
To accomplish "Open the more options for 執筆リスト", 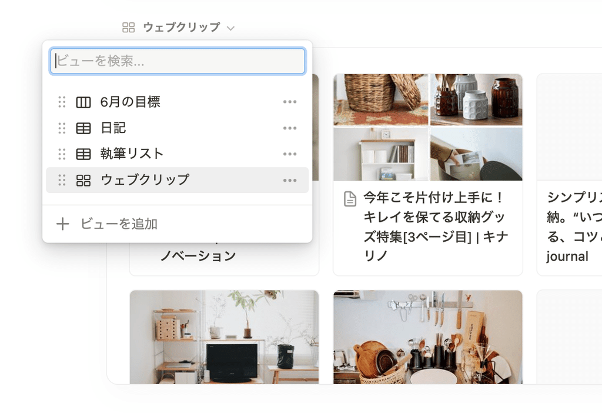I will click(290, 154).
